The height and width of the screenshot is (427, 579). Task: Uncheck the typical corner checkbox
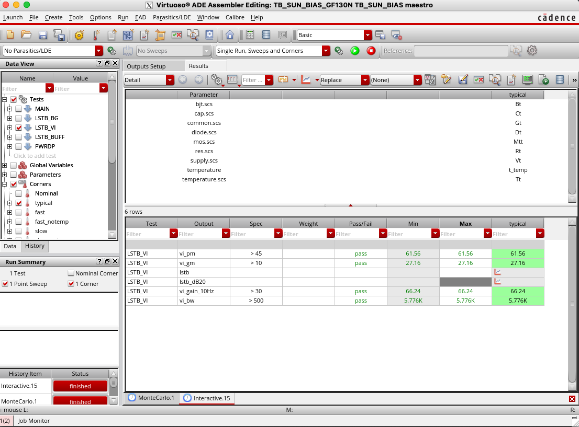[x=19, y=203]
